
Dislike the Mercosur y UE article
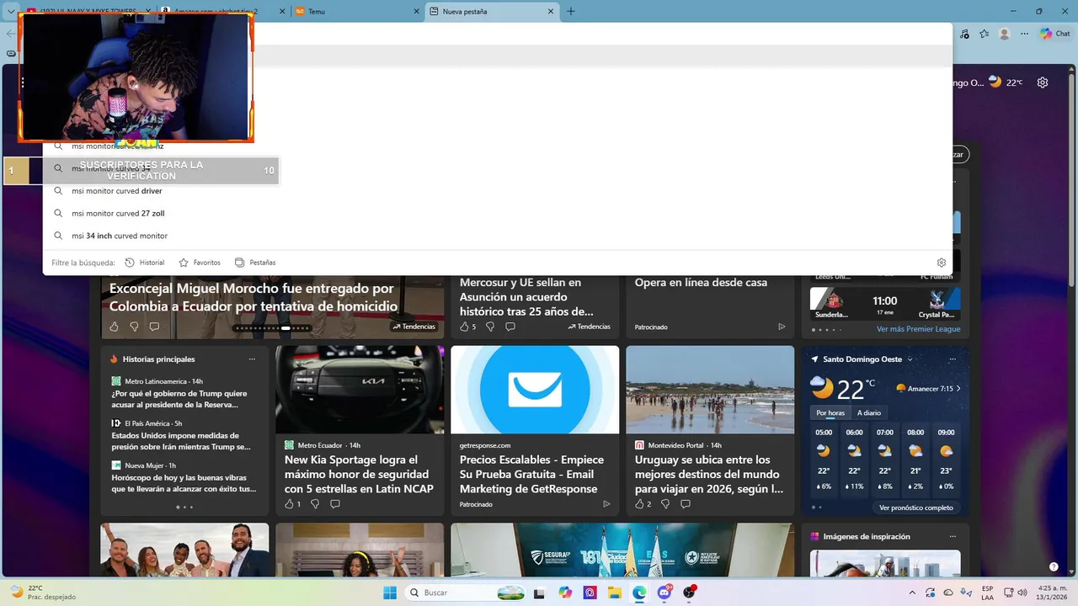point(490,327)
